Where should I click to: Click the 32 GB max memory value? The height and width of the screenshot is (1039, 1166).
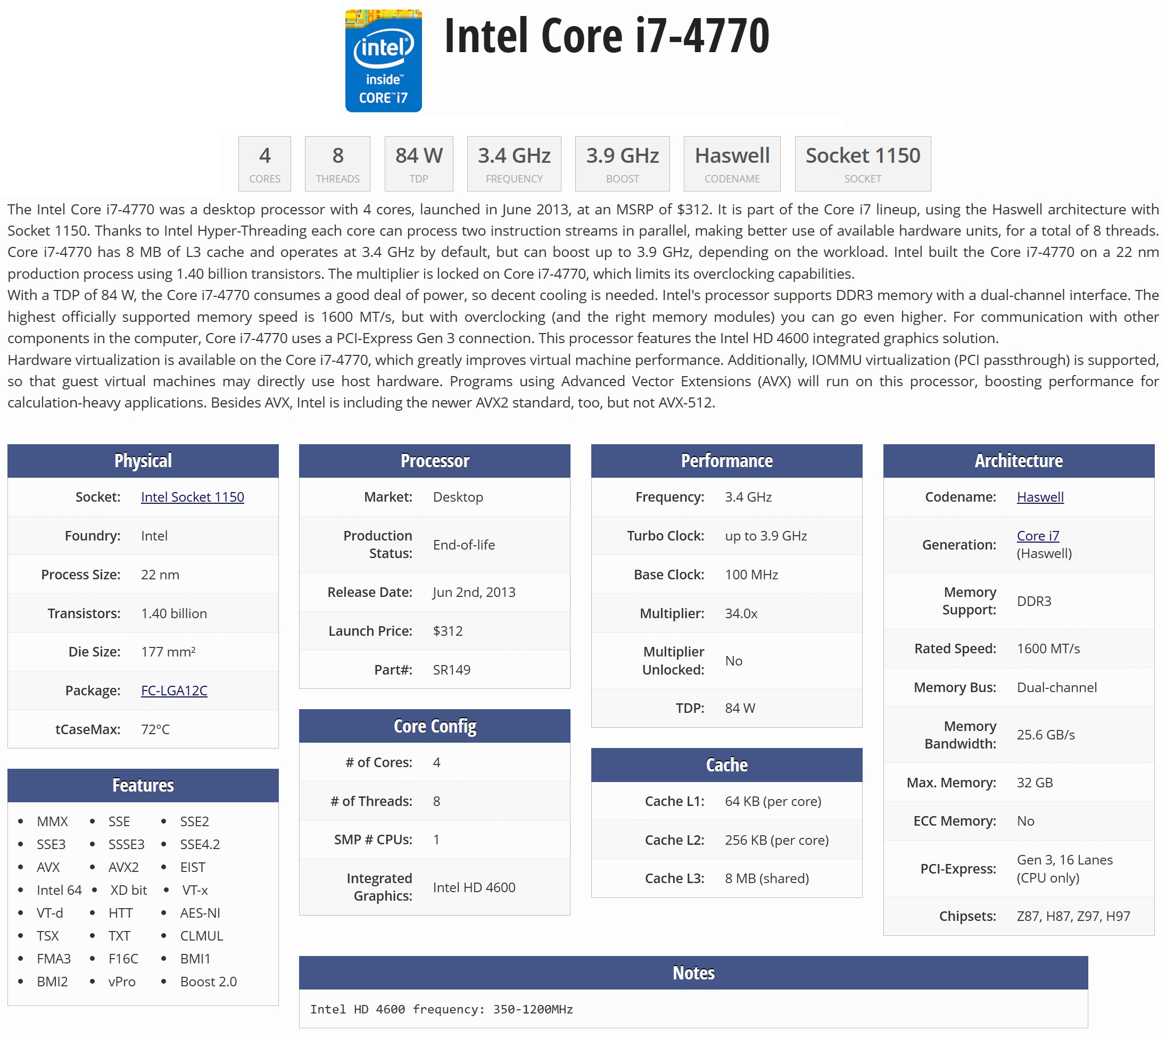point(1035,782)
